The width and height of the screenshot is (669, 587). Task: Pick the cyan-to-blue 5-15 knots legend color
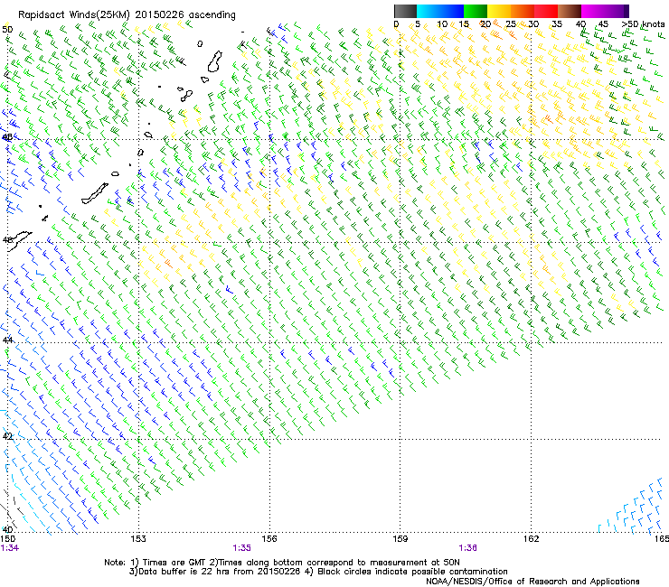[440, 11]
